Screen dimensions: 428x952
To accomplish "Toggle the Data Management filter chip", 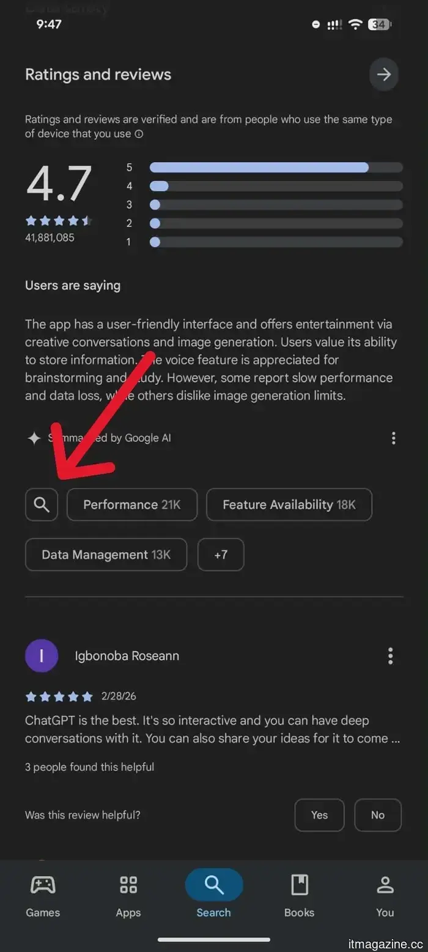I will pos(106,555).
